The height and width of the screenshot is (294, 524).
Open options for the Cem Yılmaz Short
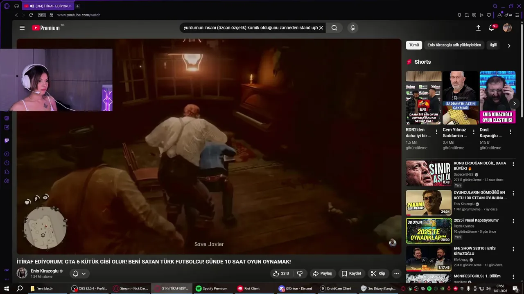[474, 132]
